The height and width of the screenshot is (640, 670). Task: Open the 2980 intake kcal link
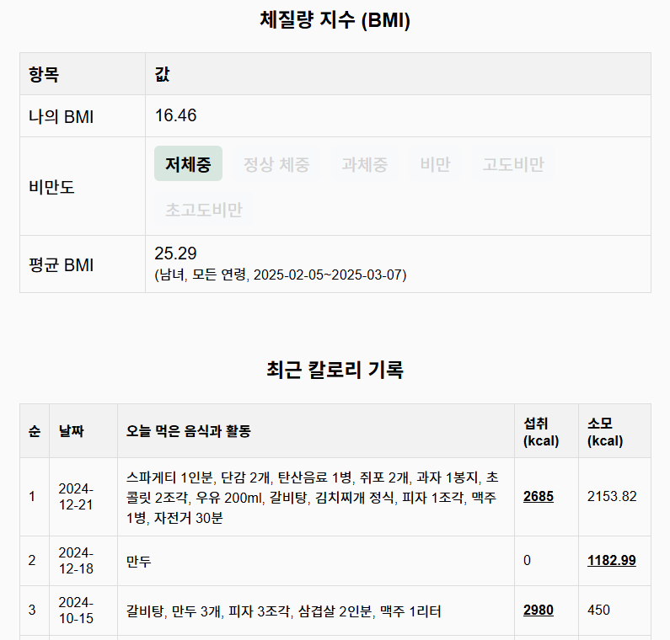[x=538, y=611]
